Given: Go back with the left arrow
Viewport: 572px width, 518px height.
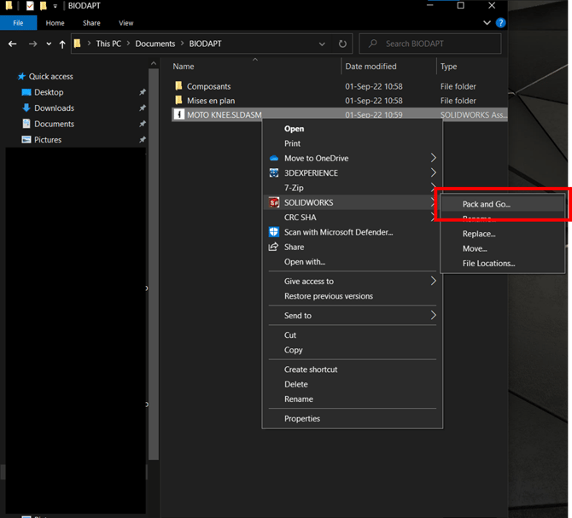Looking at the screenshot, I should click(x=13, y=44).
